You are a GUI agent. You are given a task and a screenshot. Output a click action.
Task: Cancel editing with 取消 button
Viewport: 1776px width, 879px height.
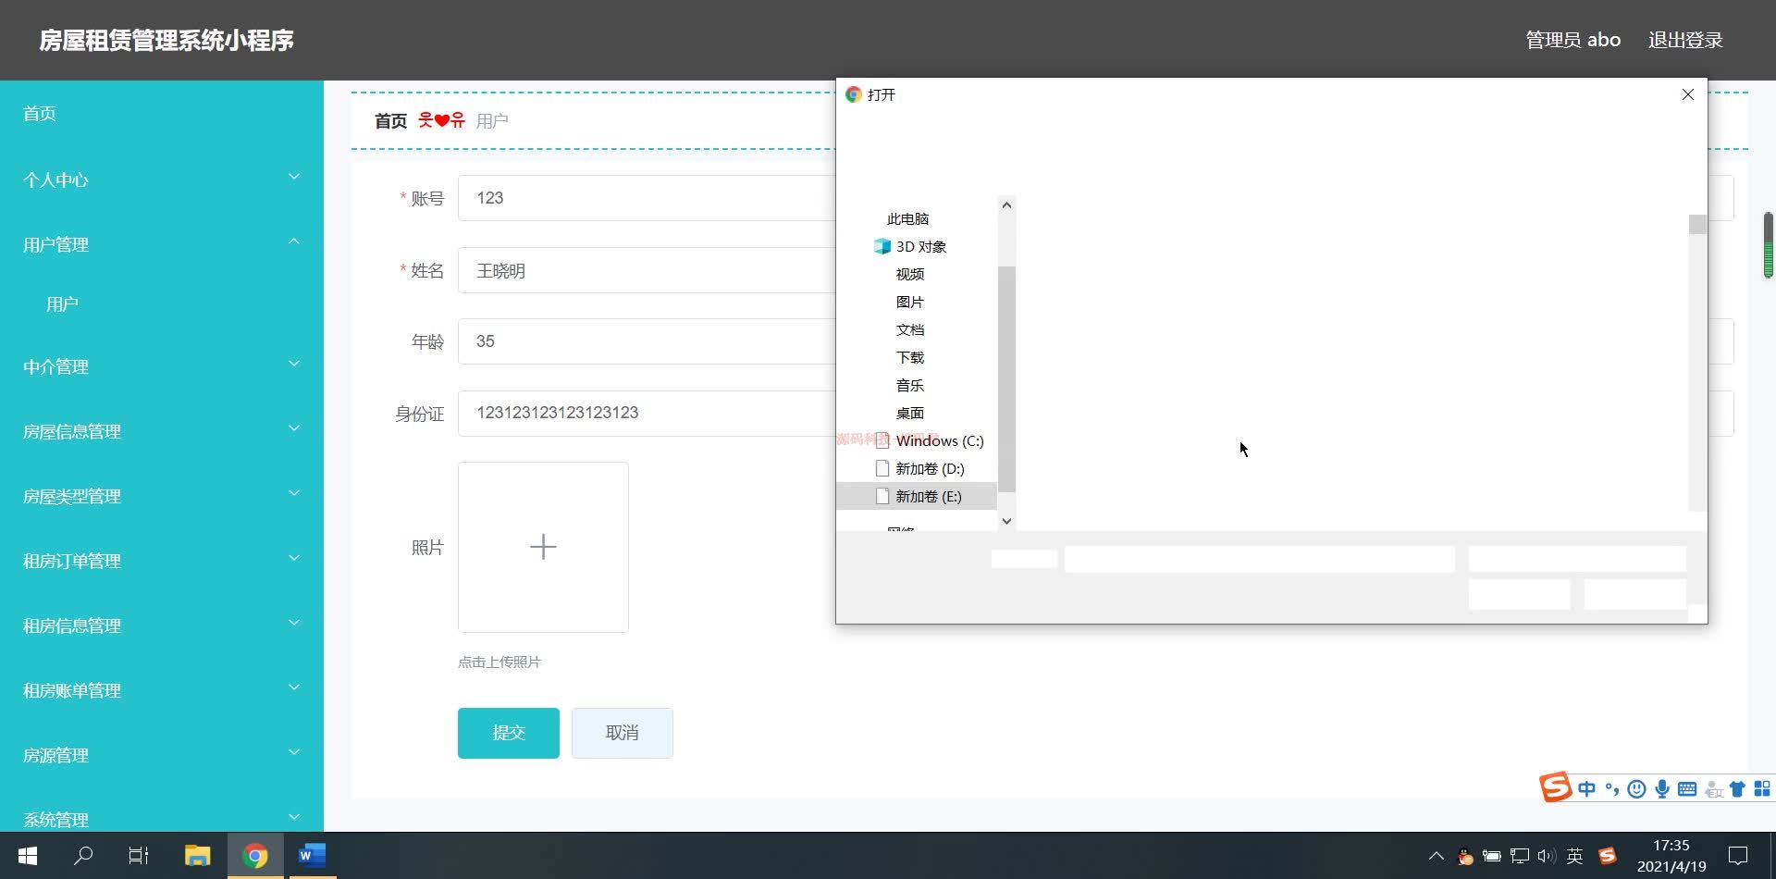pos(622,733)
